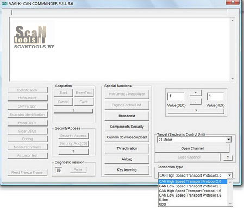
Task: Click the Measured values button
Action: pyautogui.click(x=28, y=147)
